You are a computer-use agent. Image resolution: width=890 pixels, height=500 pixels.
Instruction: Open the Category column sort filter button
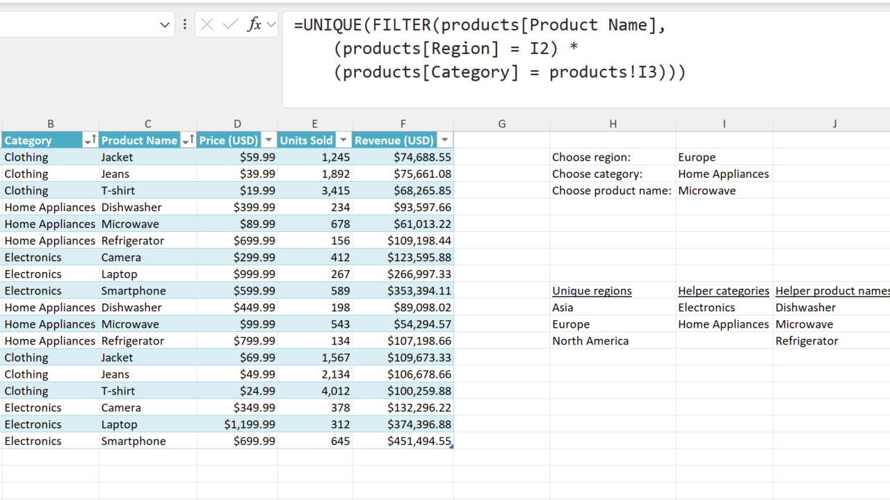[x=90, y=141]
